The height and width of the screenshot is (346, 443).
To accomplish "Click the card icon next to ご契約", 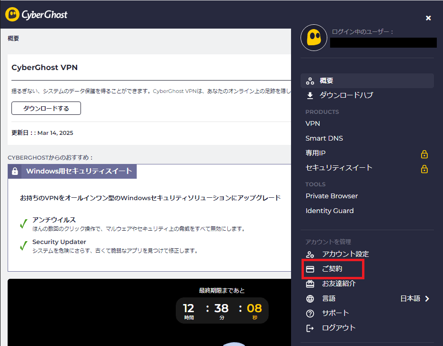I will click(x=310, y=269).
